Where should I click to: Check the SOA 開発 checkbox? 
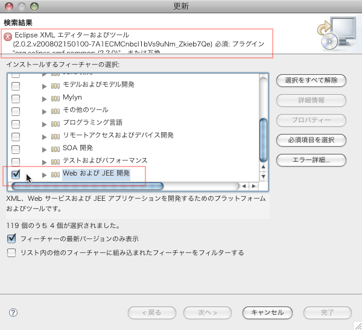tap(16, 150)
